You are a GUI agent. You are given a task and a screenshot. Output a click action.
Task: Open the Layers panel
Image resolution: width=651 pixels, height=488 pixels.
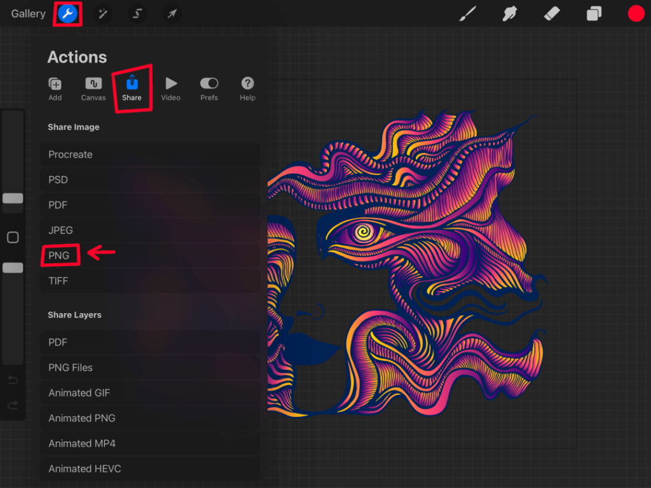pos(593,13)
